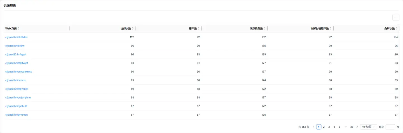
Task: Open cfjqnzd.hn/bkdhdnii page link
Action: [16, 37]
